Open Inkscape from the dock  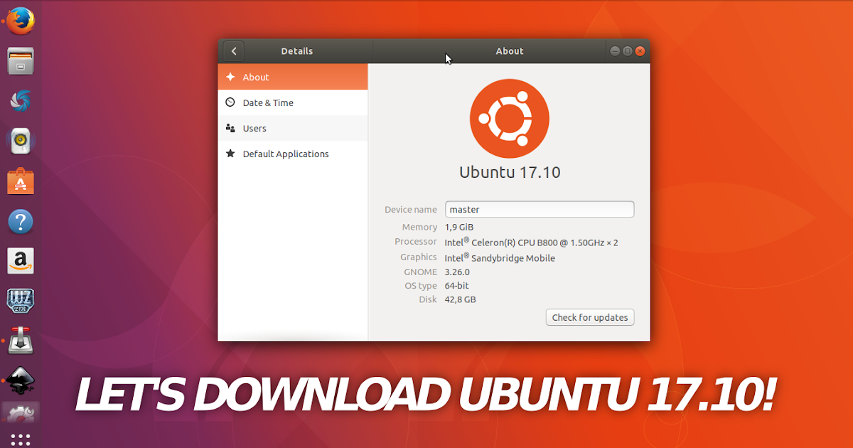coord(21,380)
